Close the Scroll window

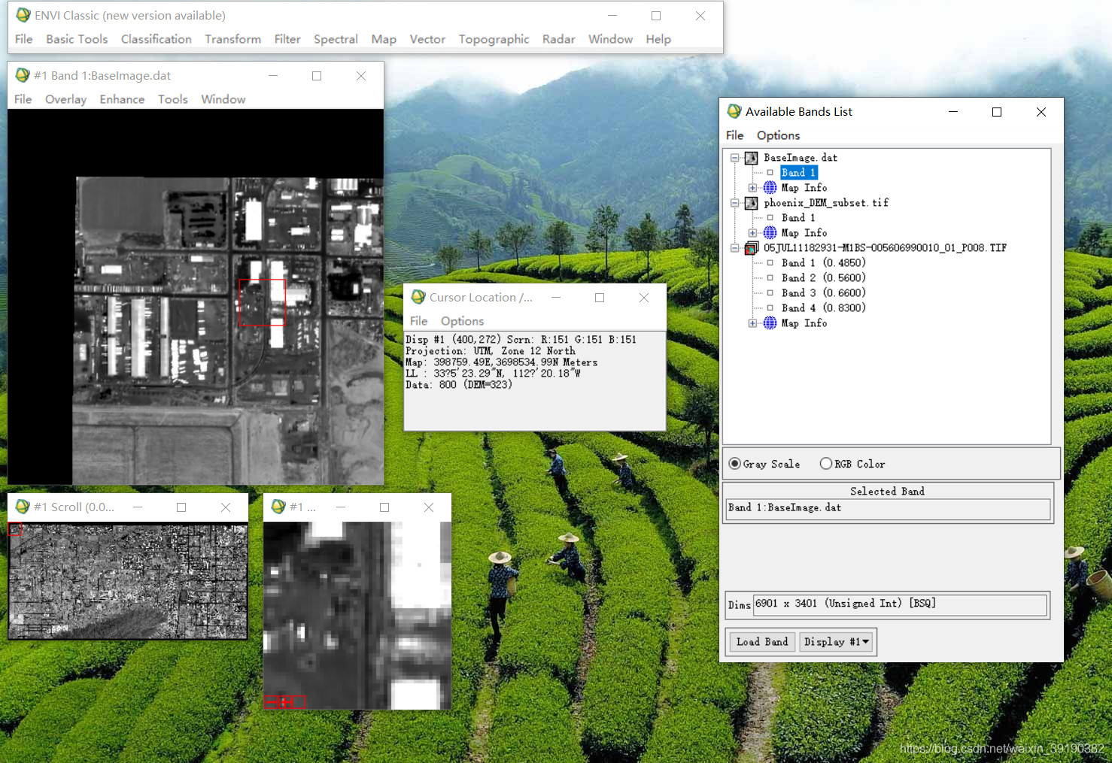pos(225,507)
